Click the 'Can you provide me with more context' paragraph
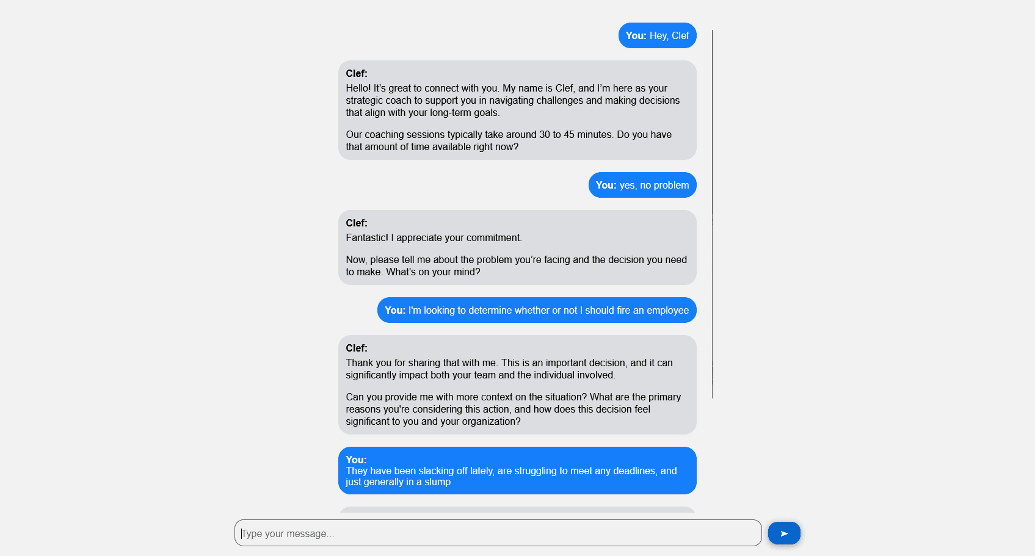1035x556 pixels. click(513, 409)
